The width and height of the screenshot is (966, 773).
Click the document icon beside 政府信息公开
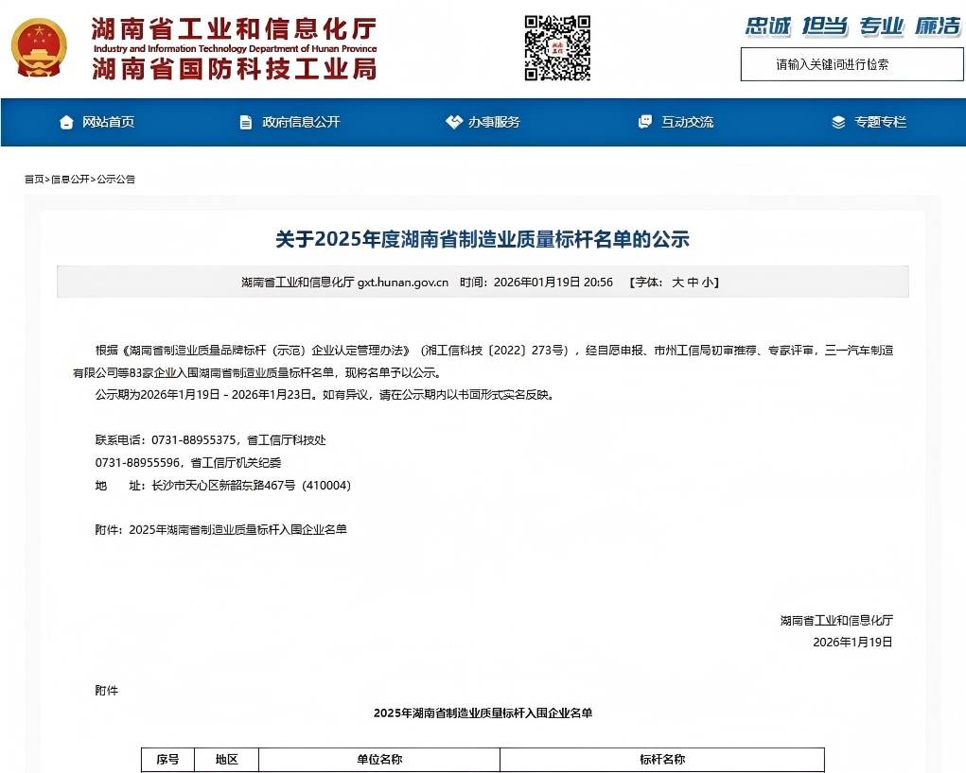coord(246,122)
